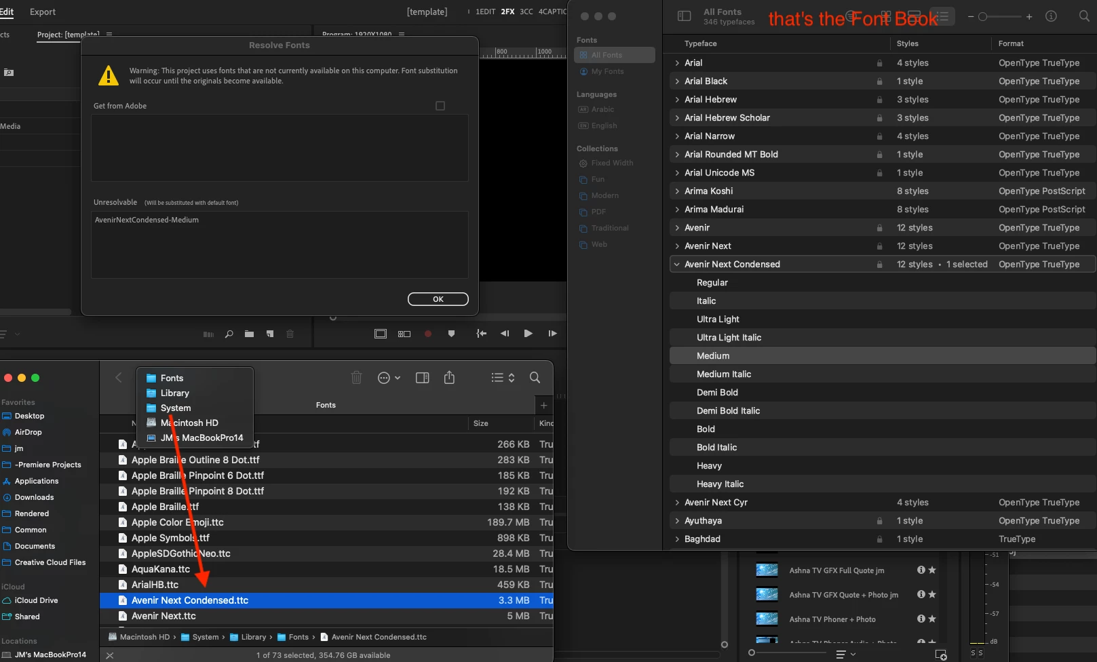This screenshot has width=1097, height=662.
Task: Open Downloads in Finder sidebar
Action: (x=34, y=498)
